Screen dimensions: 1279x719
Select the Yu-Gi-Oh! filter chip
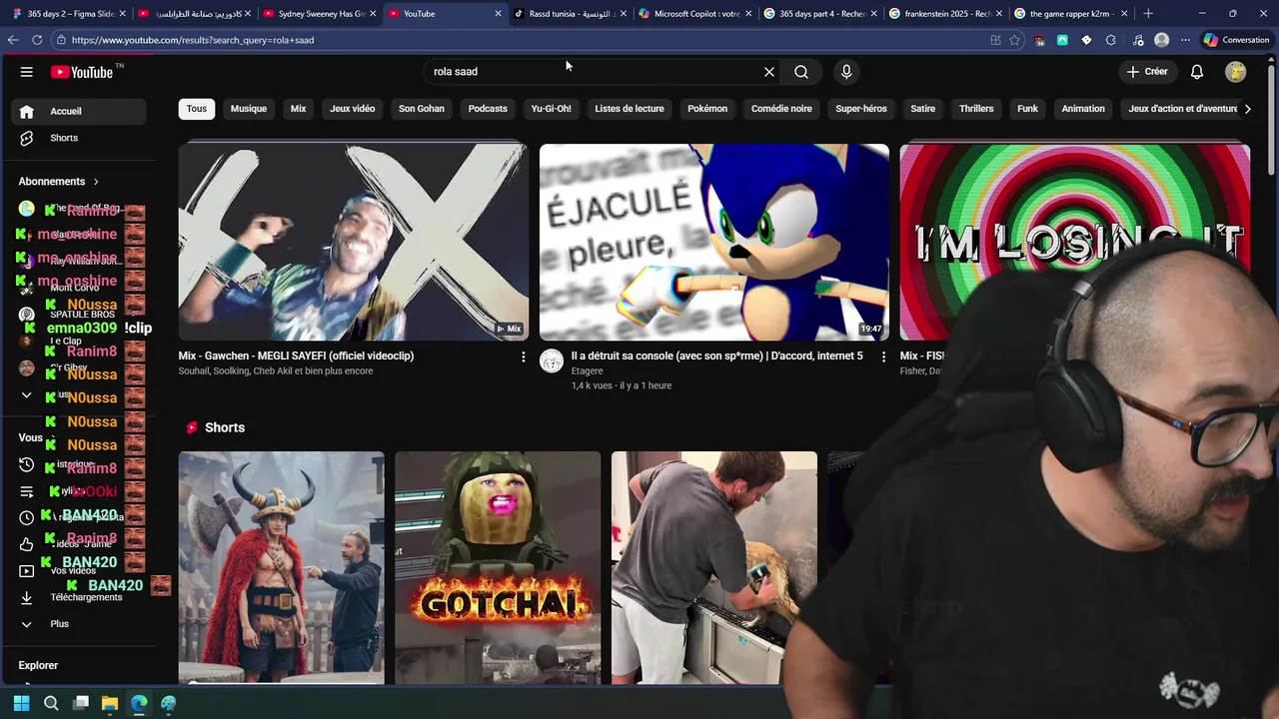pos(552,109)
